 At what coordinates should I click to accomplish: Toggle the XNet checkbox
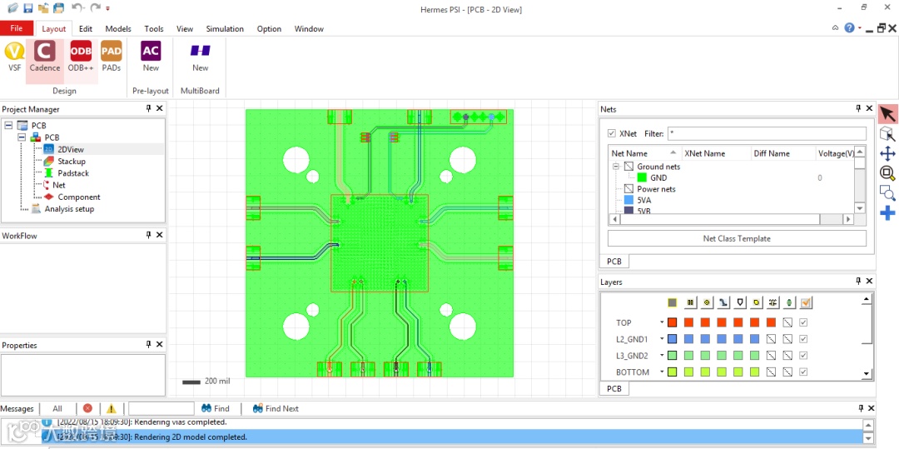612,133
